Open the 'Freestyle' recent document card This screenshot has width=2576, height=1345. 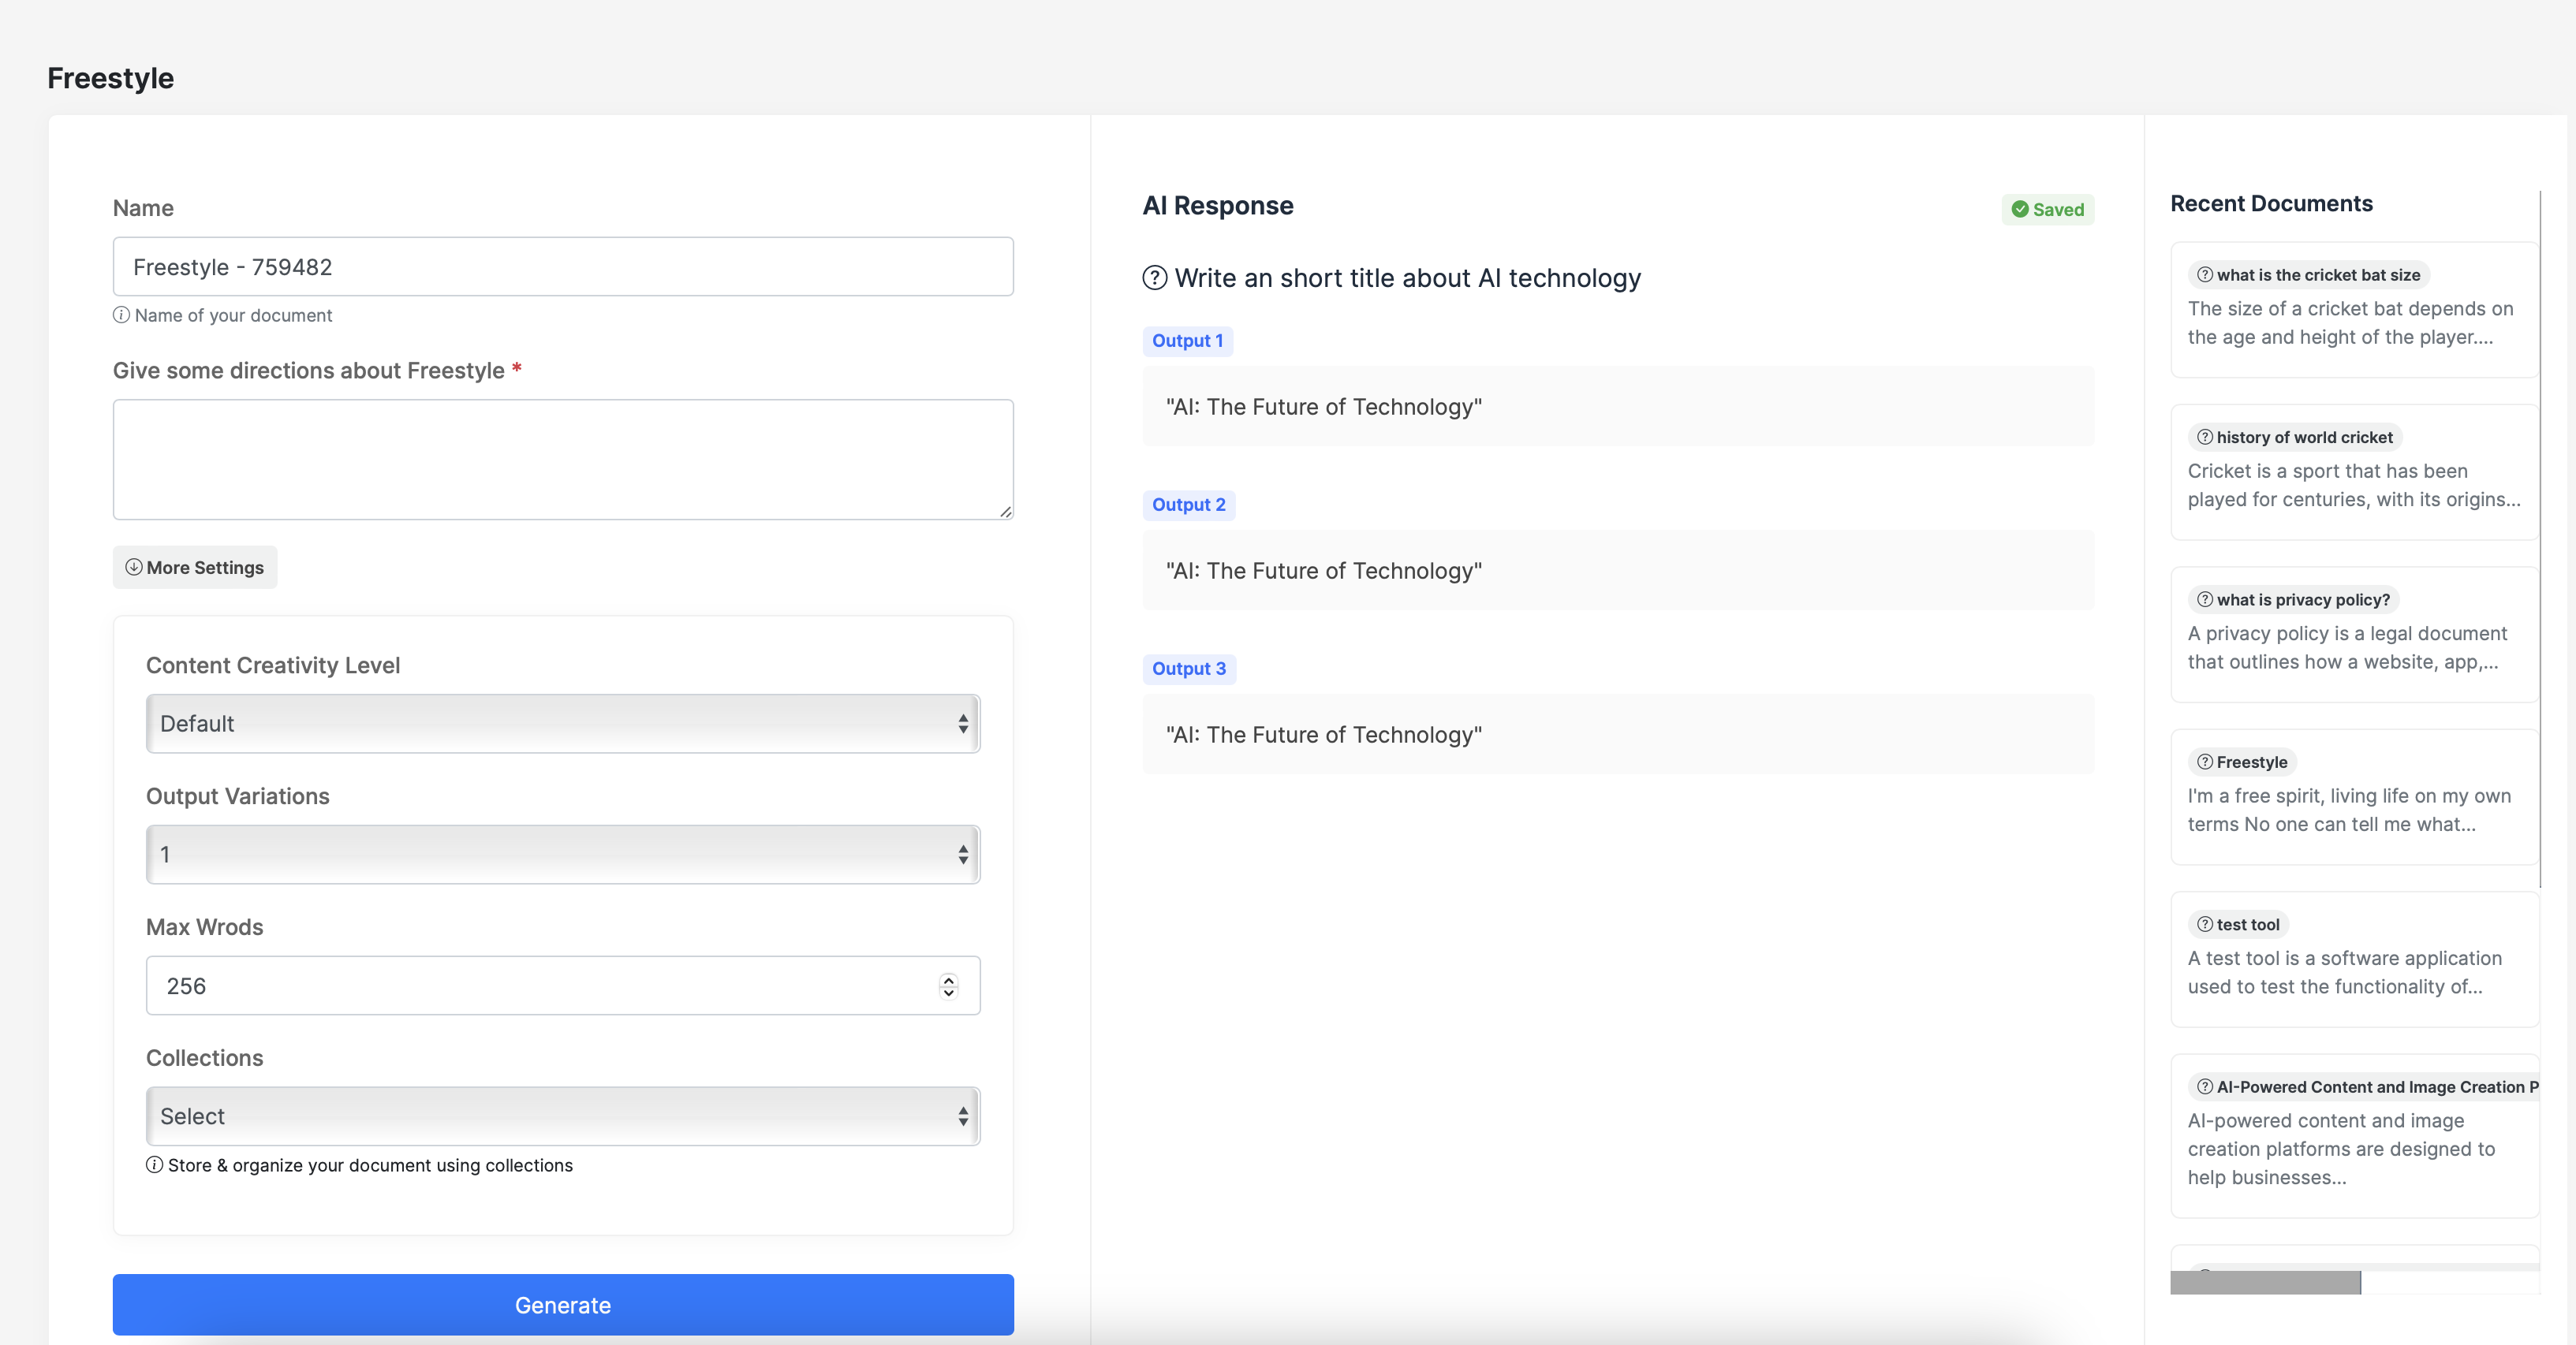pyautogui.click(x=2353, y=797)
